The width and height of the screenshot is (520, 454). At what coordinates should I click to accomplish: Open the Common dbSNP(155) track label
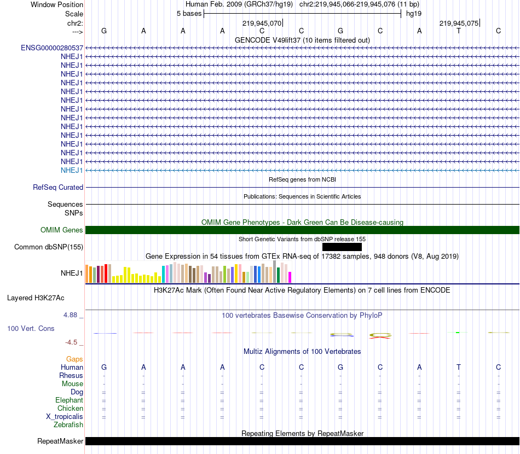click(49, 247)
